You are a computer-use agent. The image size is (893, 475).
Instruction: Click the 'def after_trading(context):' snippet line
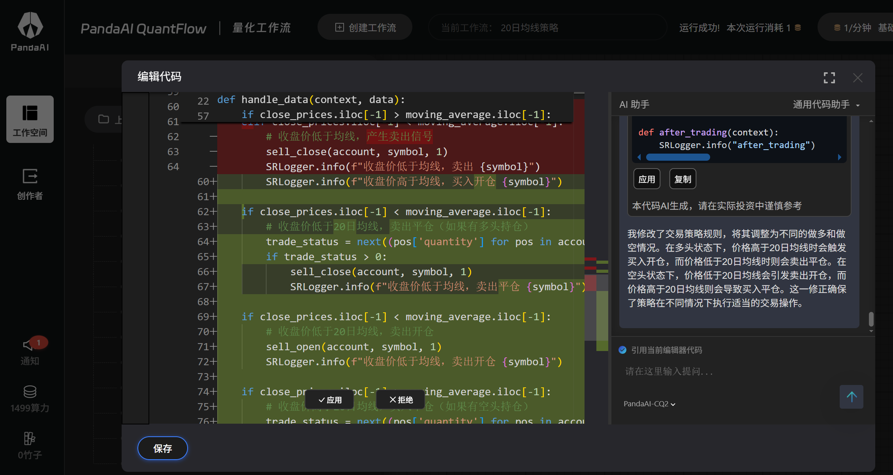coord(708,132)
